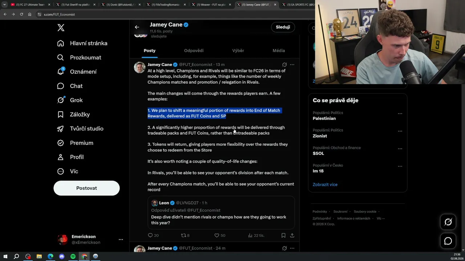Image resolution: width=465 pixels, height=261 pixels.
Task: Click the address bar URL field
Action: click(x=174, y=14)
